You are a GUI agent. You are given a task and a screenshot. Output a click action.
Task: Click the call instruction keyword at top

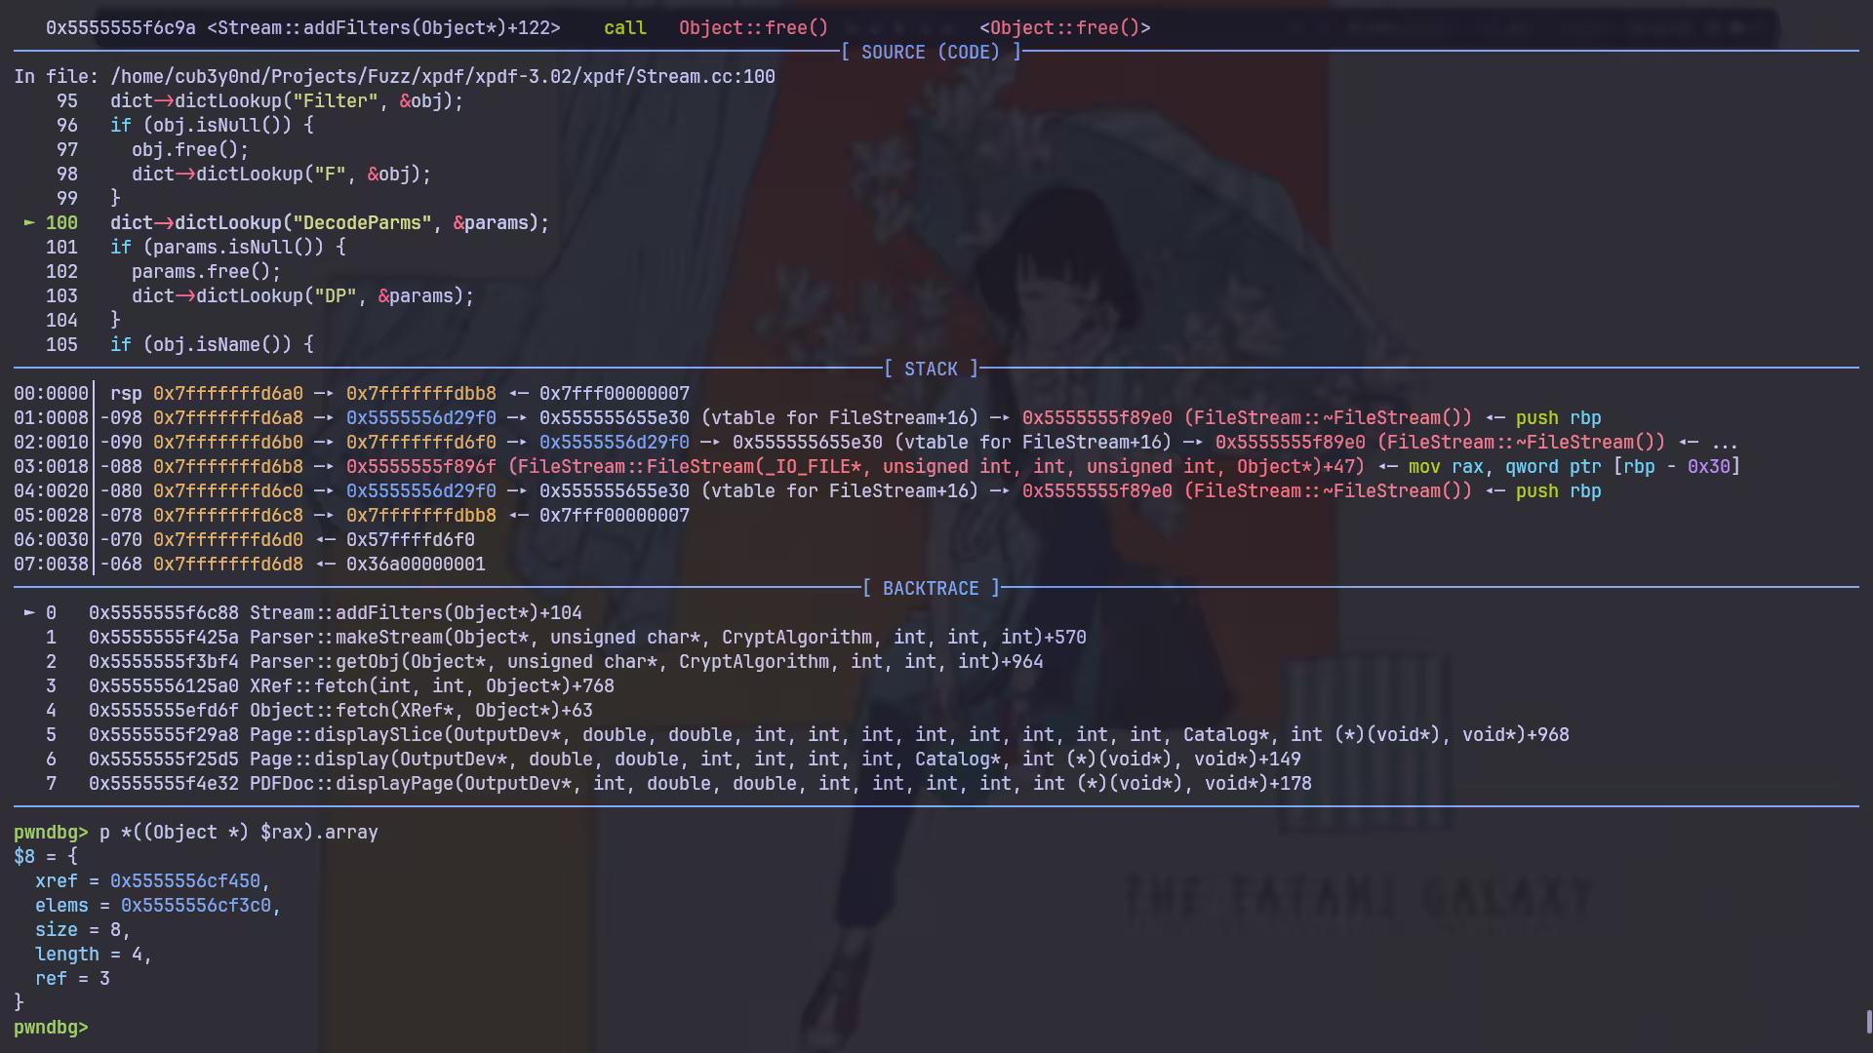click(624, 28)
